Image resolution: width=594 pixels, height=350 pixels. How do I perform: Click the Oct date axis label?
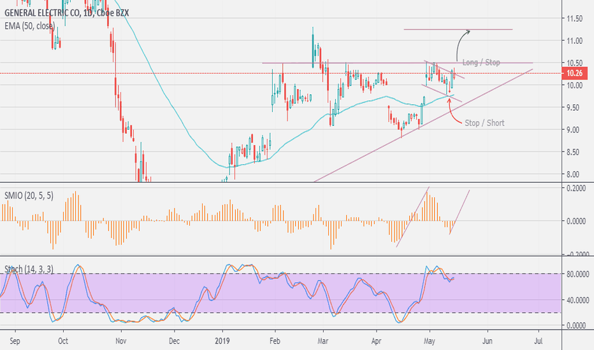[x=63, y=341]
